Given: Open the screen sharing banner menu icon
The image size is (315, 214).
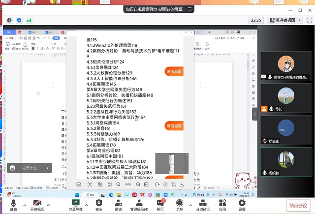Looking at the screenshot, I should (189, 9).
